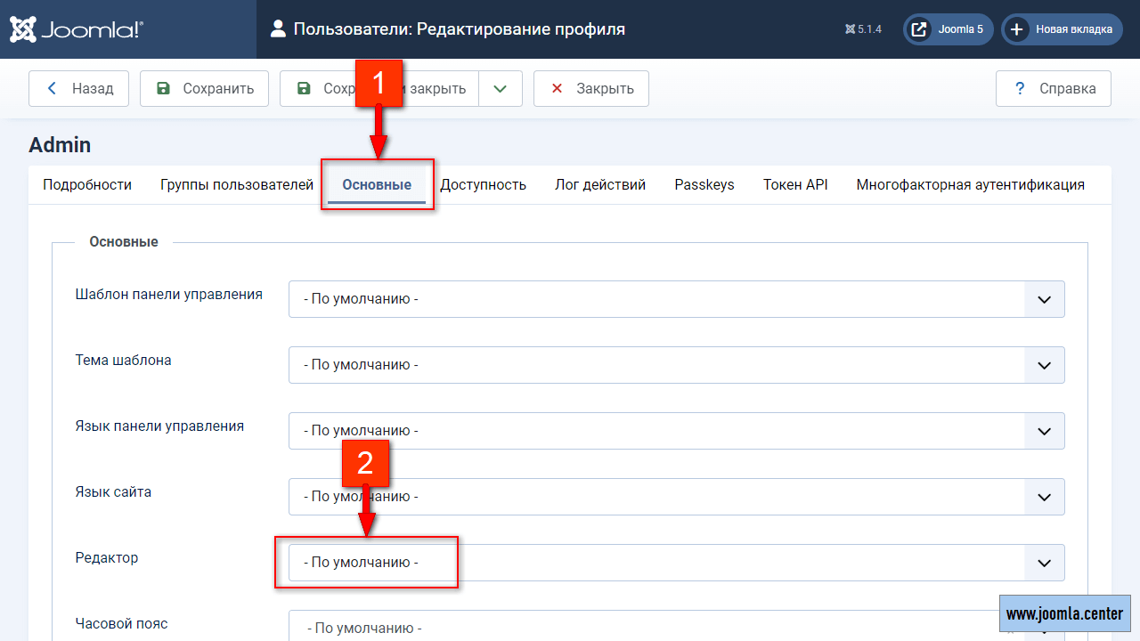Click the plus icon for Новая вкладка
Screen dimensions: 1140x641
(x=1015, y=29)
